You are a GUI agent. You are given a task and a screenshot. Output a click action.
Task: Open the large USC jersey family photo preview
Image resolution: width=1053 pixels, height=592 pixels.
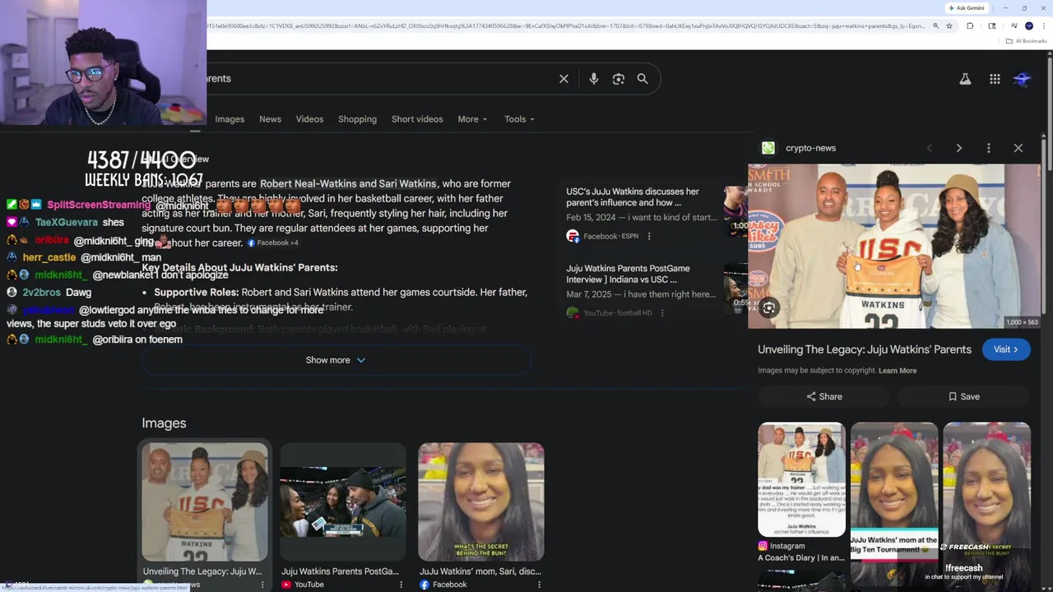pyautogui.click(x=894, y=246)
